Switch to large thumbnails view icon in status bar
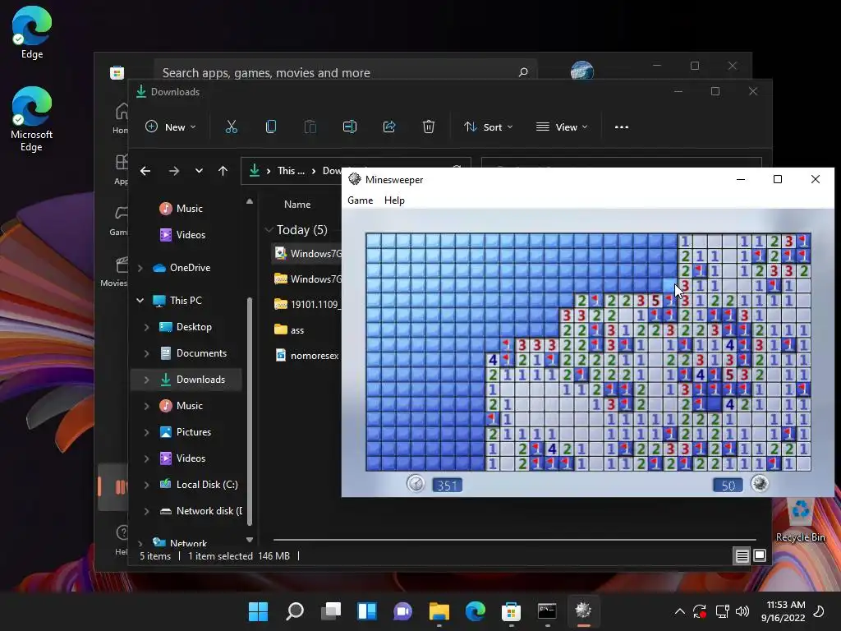 [760, 556]
